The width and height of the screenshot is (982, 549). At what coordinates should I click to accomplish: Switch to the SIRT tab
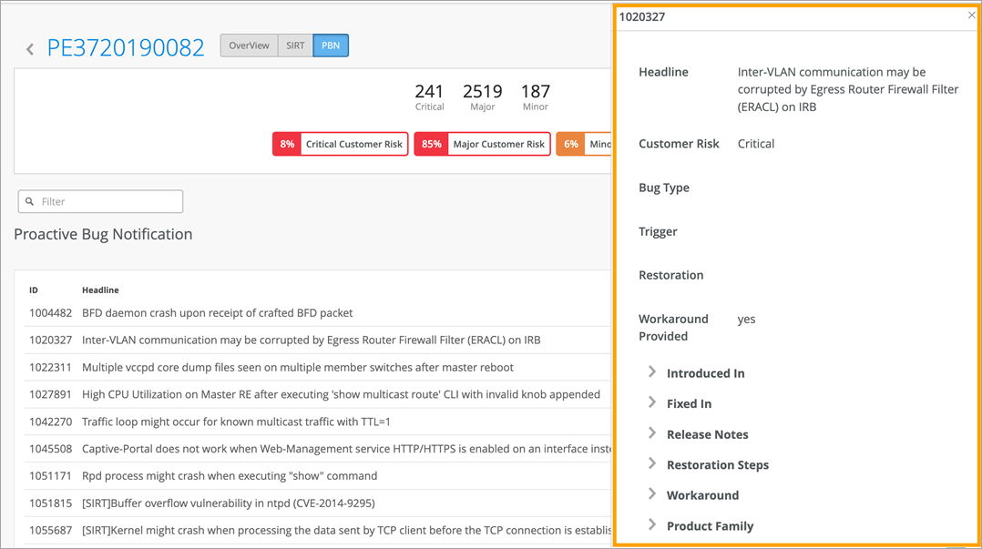coord(295,46)
